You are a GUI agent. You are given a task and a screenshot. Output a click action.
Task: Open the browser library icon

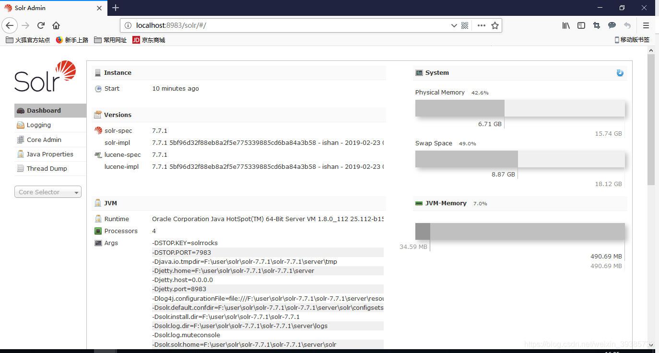[566, 25]
